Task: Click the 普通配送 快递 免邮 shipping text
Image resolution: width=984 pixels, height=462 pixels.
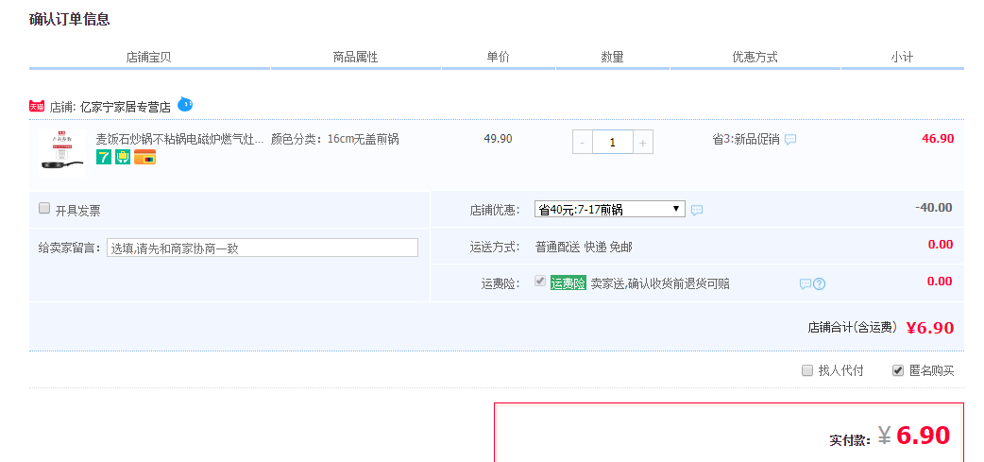Action: click(x=584, y=248)
